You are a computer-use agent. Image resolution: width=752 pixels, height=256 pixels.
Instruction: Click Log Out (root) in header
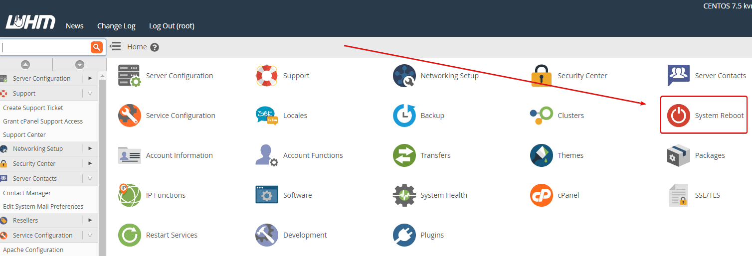(172, 26)
